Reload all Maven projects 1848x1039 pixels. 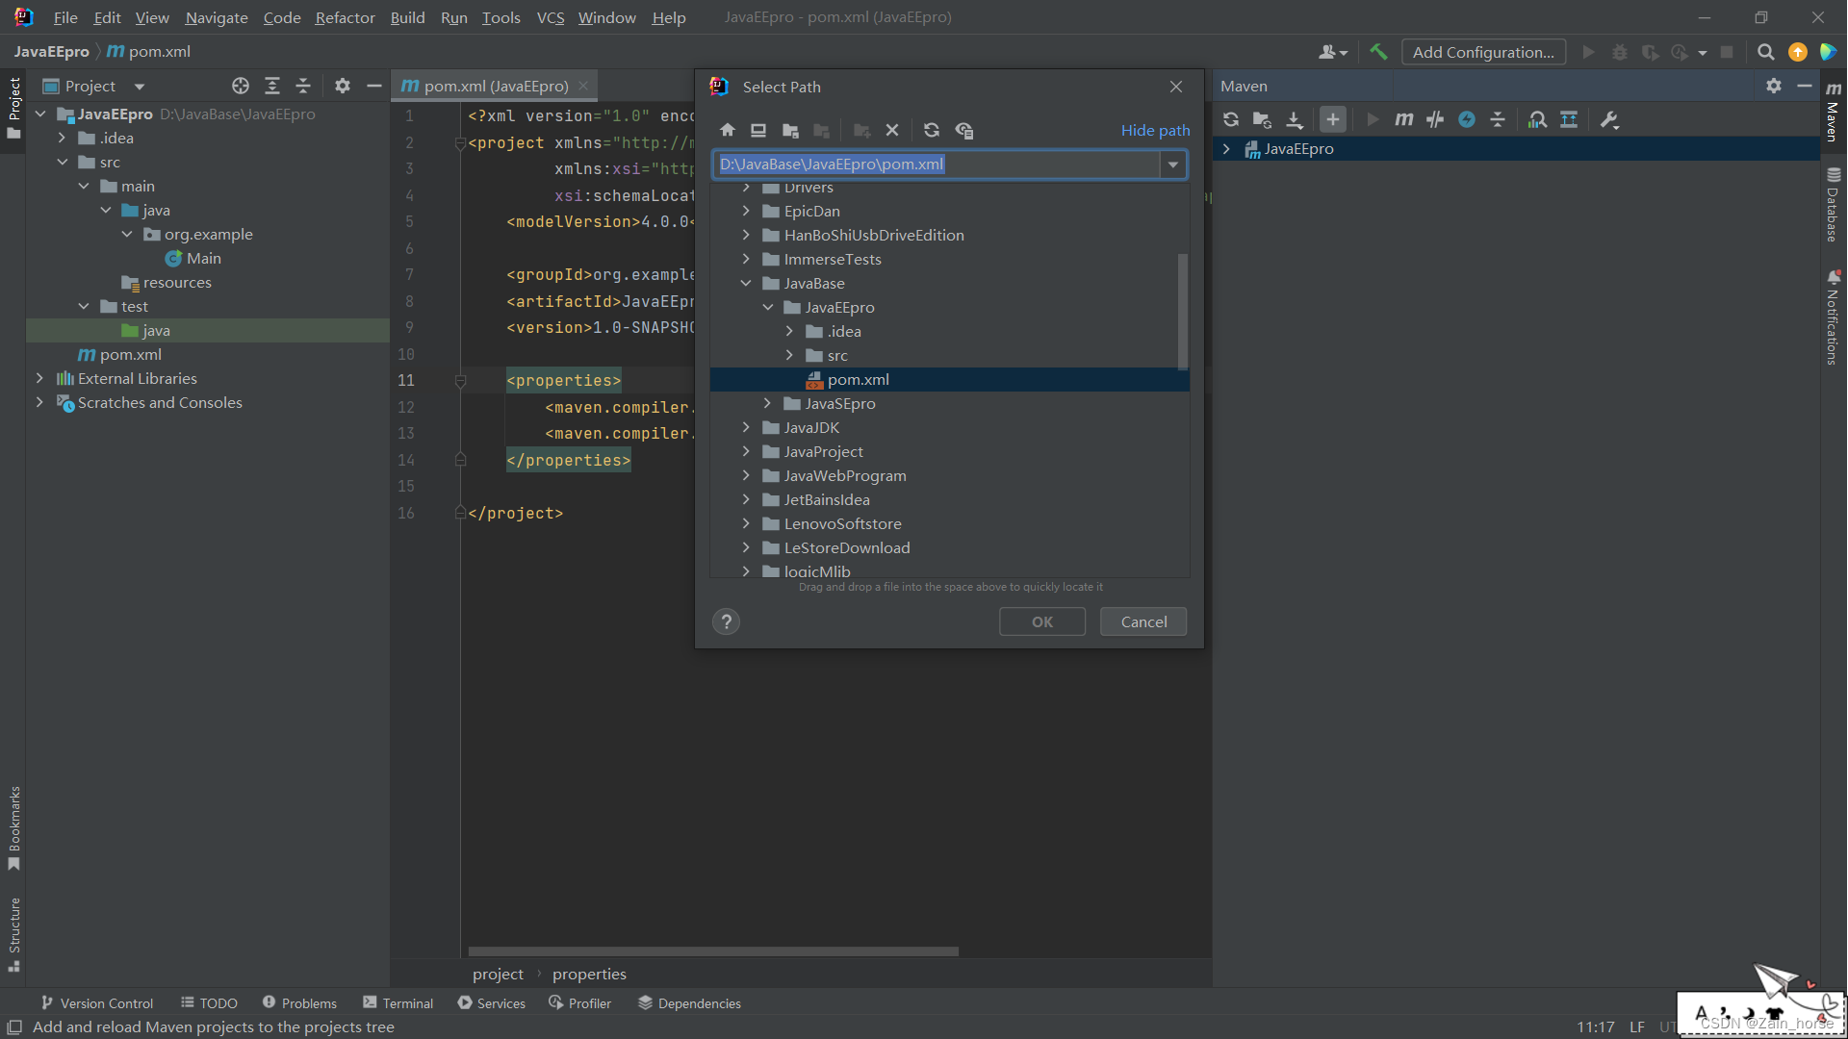(x=1231, y=119)
